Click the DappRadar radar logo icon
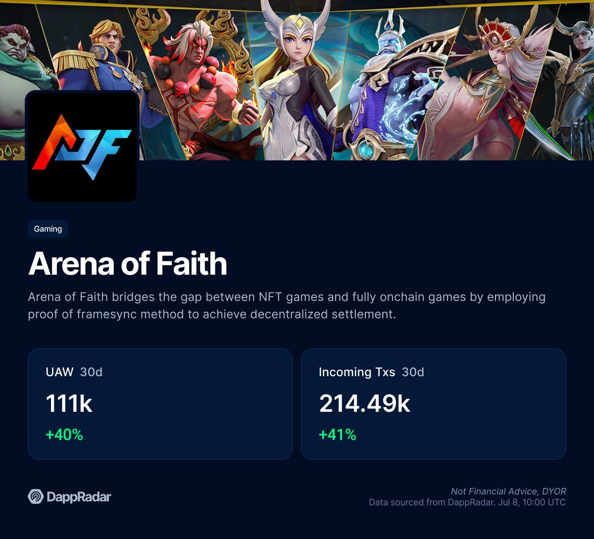594x539 pixels. click(x=36, y=496)
